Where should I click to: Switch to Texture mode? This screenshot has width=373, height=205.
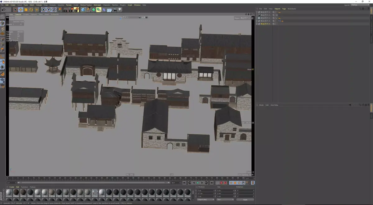pyautogui.click(x=2, y=28)
